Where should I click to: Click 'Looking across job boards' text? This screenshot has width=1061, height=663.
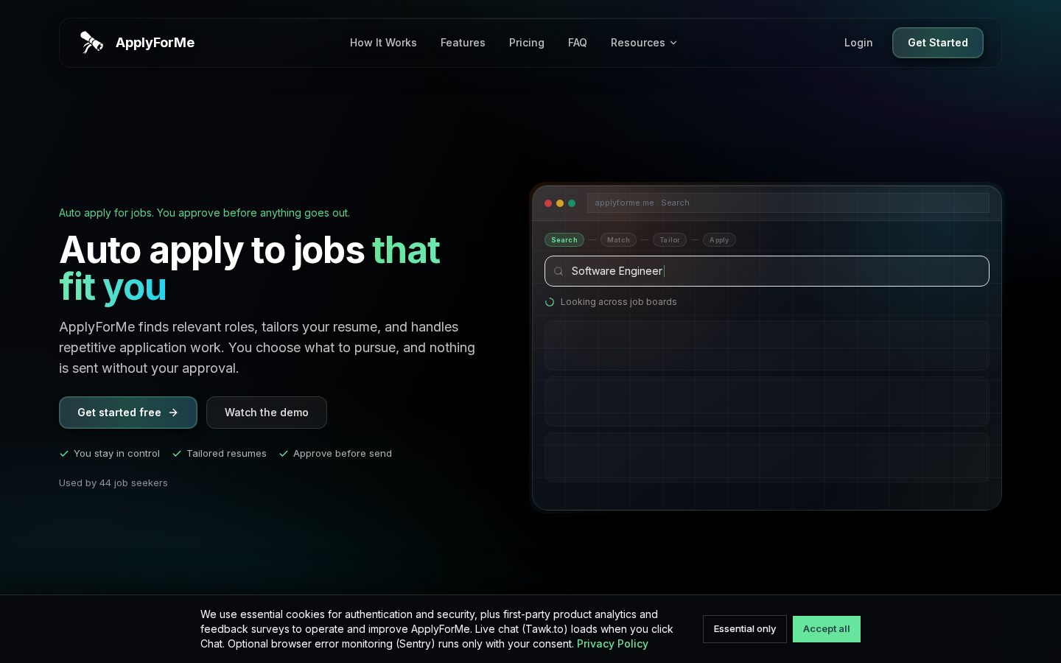click(x=619, y=302)
